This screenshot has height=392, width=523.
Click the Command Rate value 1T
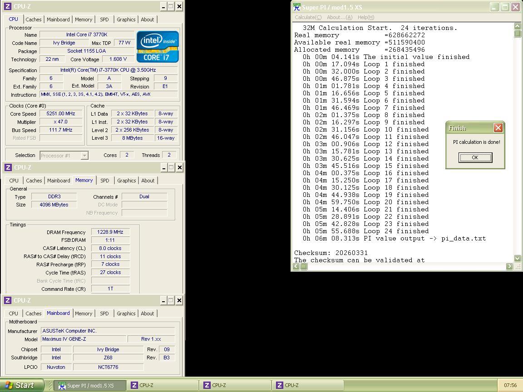[110, 289]
